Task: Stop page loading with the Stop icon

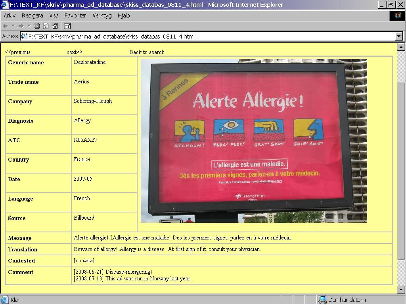Action: point(37,26)
